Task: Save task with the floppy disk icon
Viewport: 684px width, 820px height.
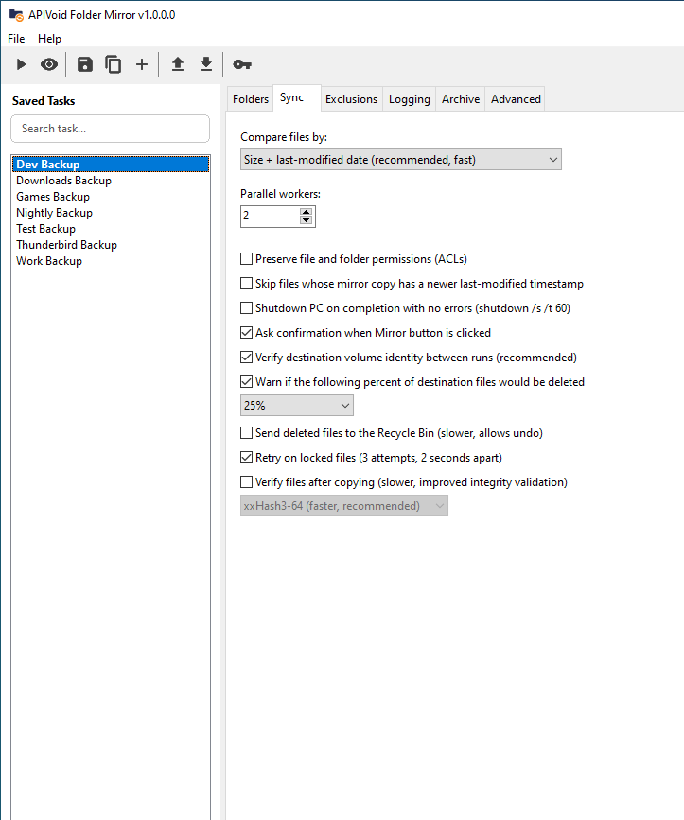Action: (85, 64)
